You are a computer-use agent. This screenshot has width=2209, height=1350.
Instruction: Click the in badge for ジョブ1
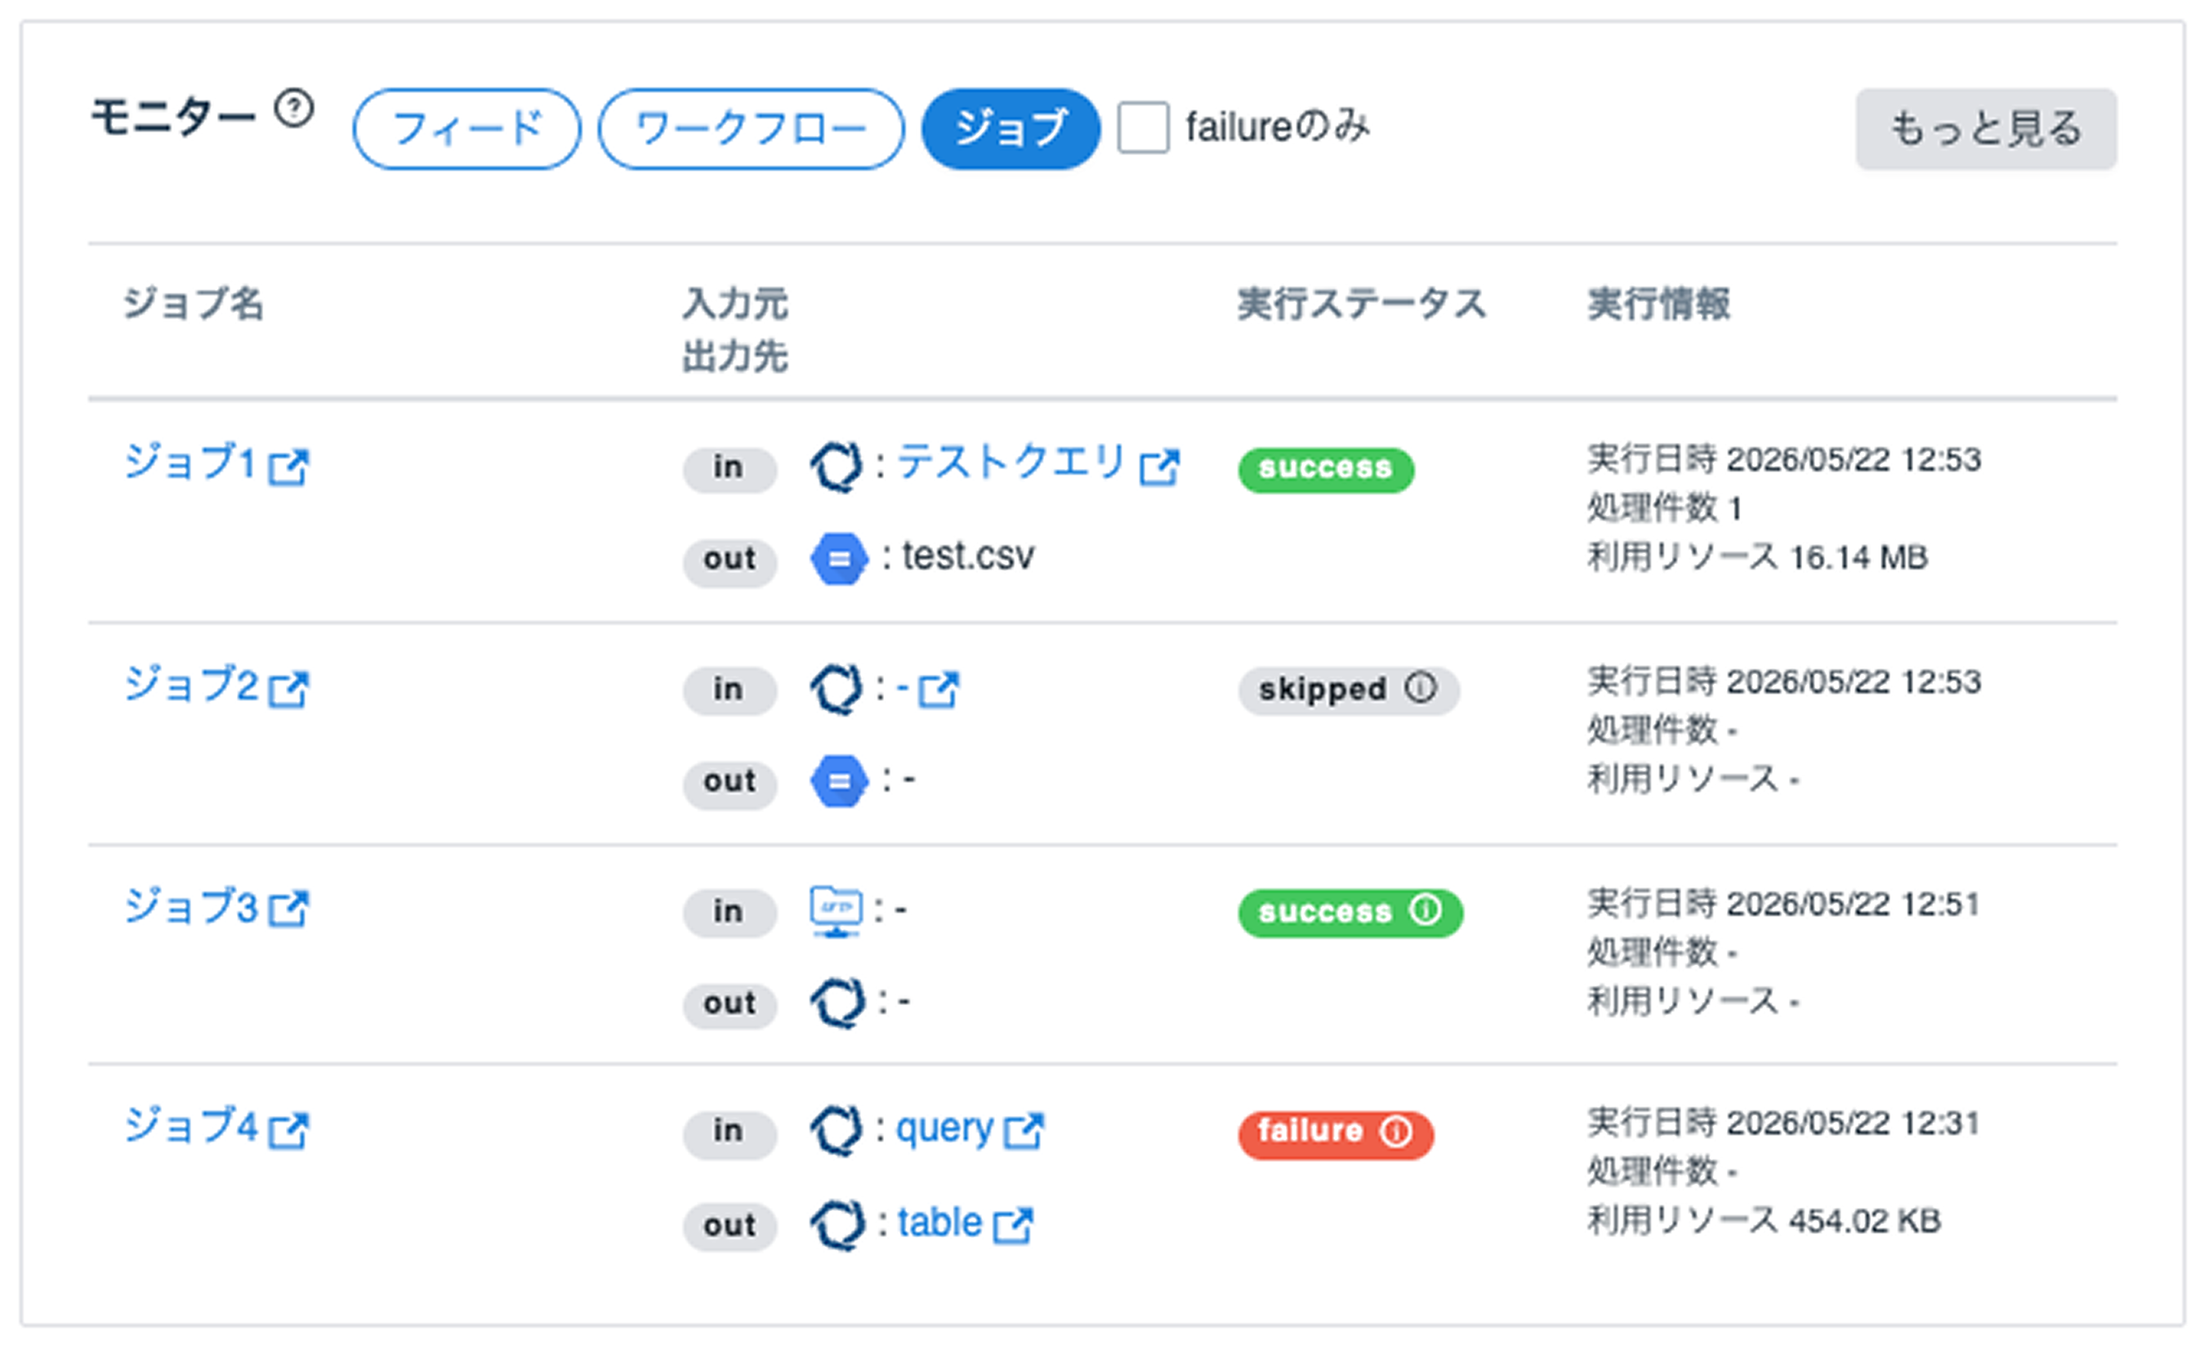(x=729, y=469)
